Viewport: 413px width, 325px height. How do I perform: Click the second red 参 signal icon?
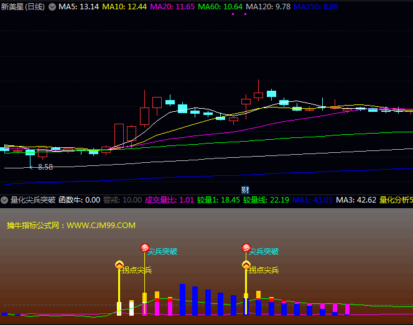tap(246, 248)
